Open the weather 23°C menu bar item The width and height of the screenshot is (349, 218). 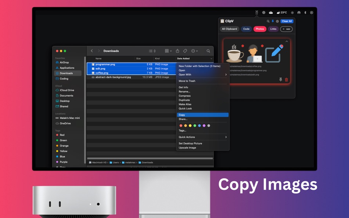click(281, 13)
